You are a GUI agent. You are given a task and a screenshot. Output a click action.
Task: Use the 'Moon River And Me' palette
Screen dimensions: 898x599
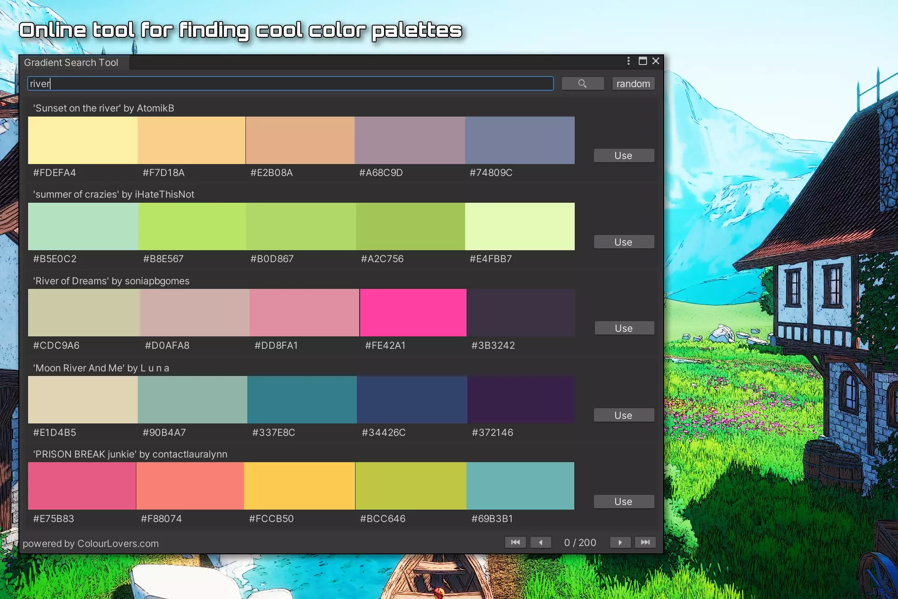(624, 415)
